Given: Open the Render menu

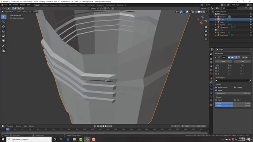Looking at the screenshot, I should [x=16, y=5].
